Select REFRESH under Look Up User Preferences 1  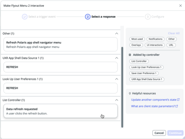pyautogui.click(x=61, y=88)
